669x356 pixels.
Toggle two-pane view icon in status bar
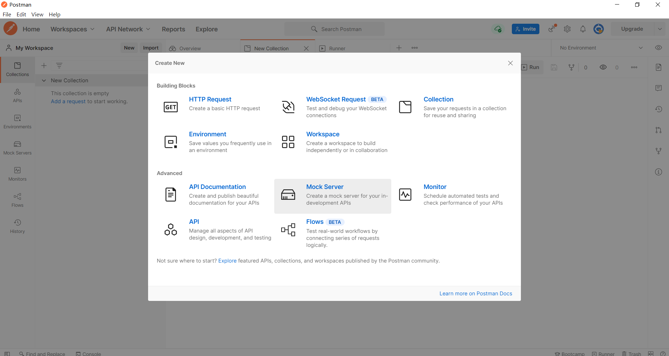(x=651, y=354)
